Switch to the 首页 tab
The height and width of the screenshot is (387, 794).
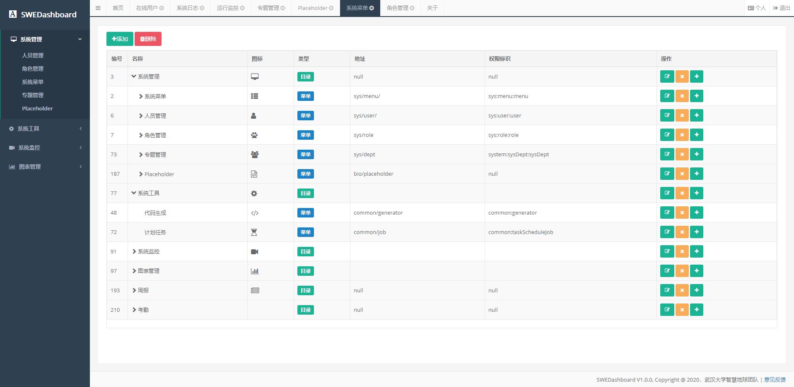pos(118,8)
